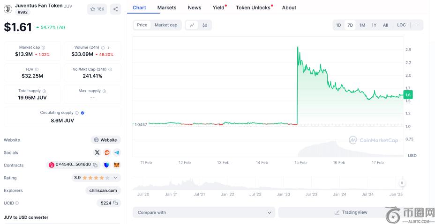
Task: Visit the chiliscan.com explorer link
Action: 104,190
